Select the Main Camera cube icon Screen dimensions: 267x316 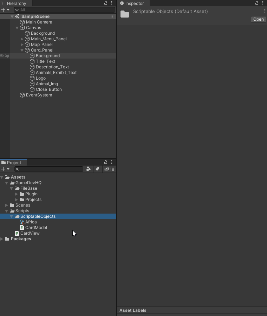pos(22,22)
